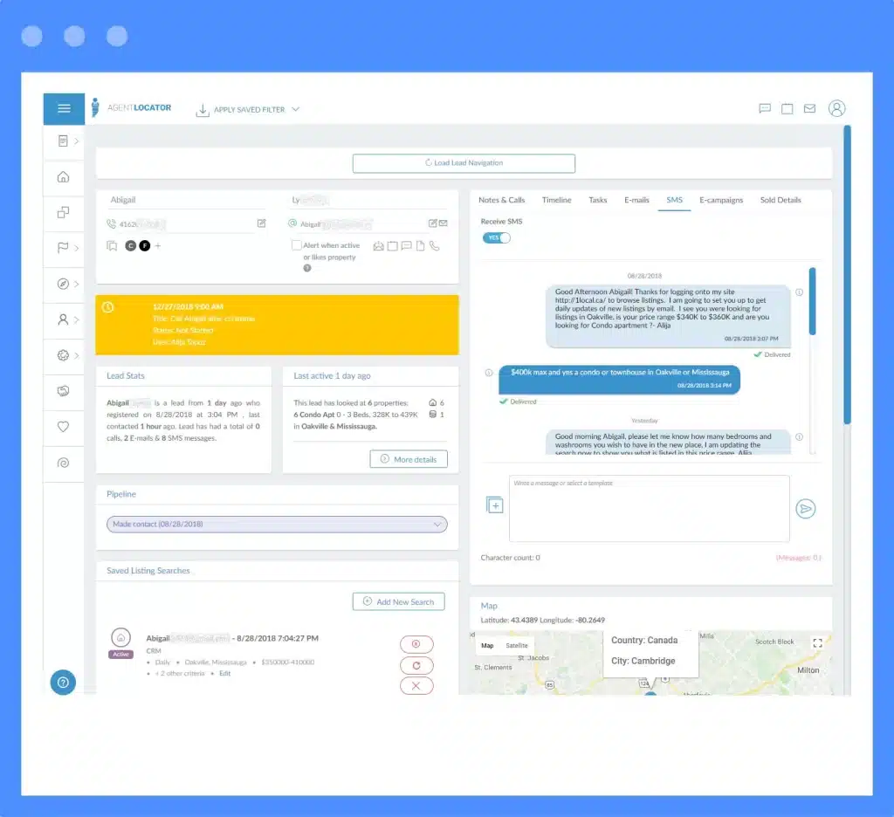Screen dimensions: 894x817
Task: Switch map to Satellite view
Action: point(517,646)
